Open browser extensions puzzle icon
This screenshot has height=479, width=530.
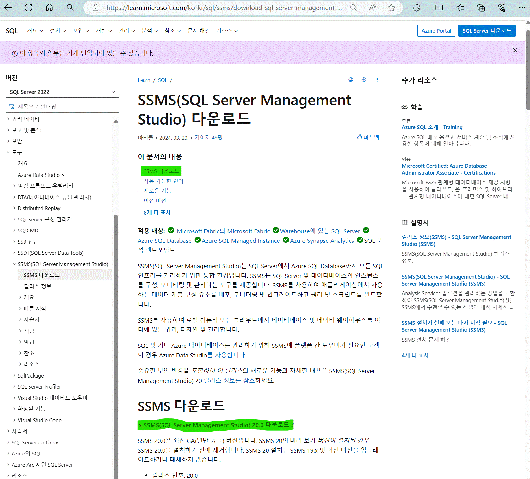click(416, 8)
